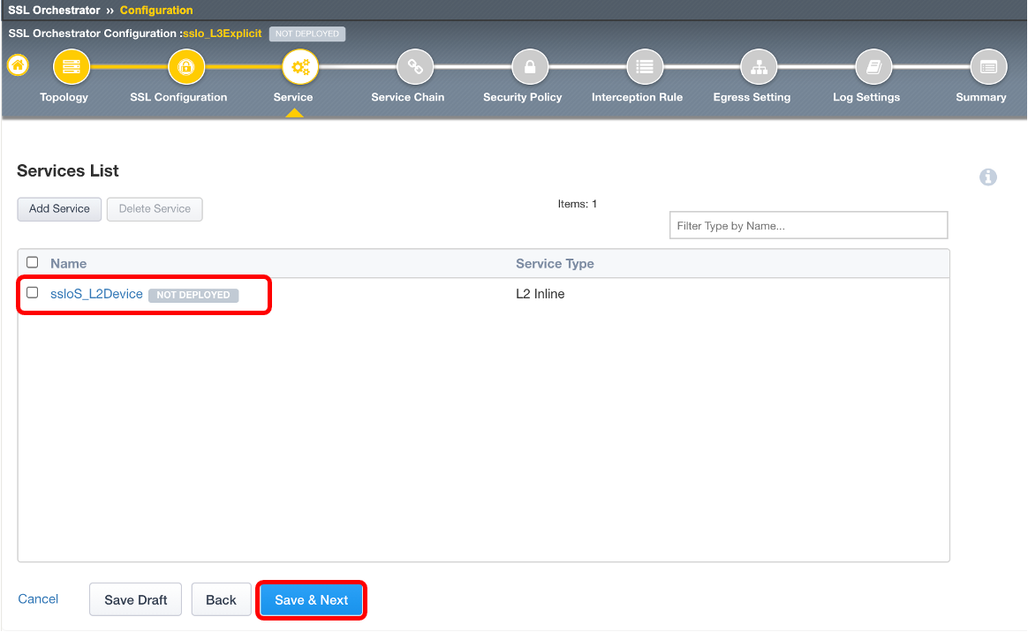Image resolution: width=1028 pixels, height=632 pixels.
Task: Select the Service gears step icon
Action: (300, 67)
